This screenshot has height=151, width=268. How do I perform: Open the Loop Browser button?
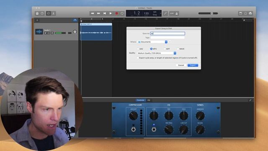click(246, 13)
